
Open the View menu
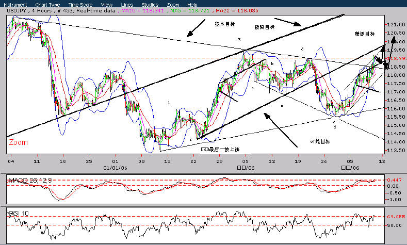[107, 5]
